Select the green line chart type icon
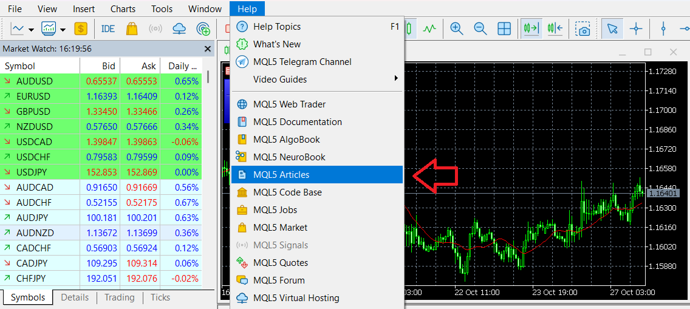The image size is (690, 309). point(429,29)
